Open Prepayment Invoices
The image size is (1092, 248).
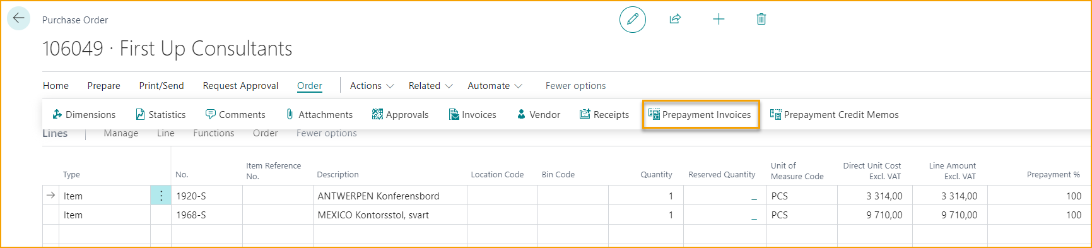click(700, 114)
